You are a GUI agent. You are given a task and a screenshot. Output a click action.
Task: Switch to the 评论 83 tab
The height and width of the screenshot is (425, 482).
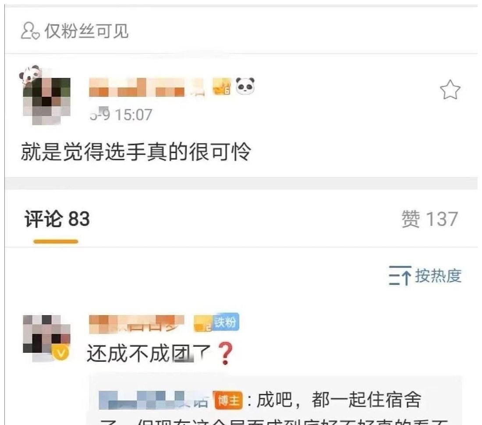(57, 219)
